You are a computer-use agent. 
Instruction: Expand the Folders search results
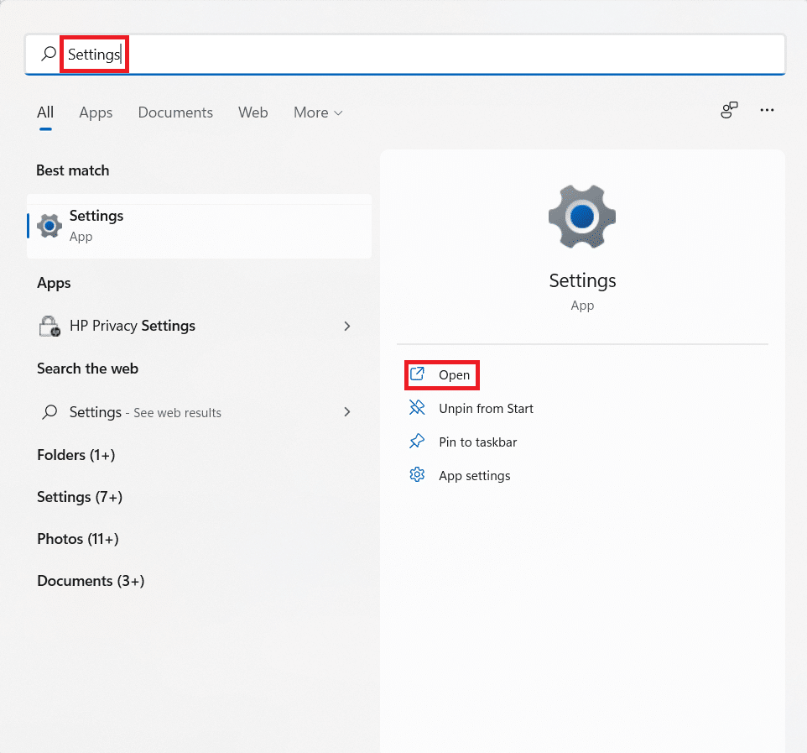(75, 455)
